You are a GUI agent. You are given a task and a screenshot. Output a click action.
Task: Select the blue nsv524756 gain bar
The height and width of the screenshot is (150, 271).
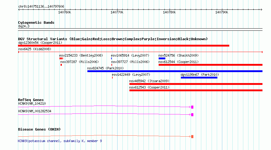point(162,58)
